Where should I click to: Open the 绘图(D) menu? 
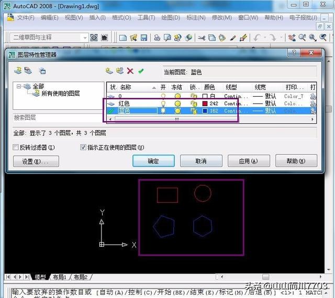tap(171, 17)
